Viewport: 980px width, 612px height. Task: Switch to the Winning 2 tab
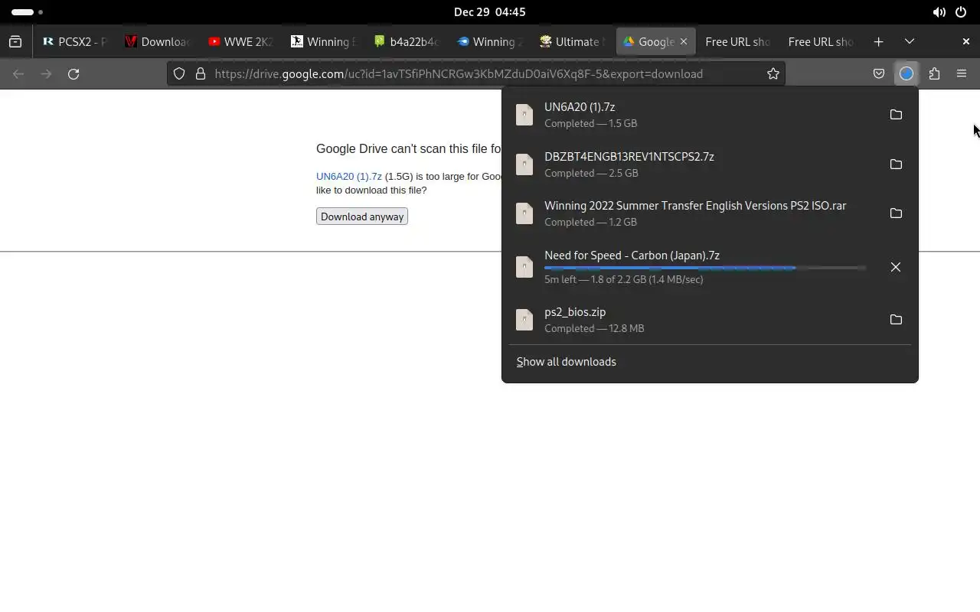coord(489,42)
